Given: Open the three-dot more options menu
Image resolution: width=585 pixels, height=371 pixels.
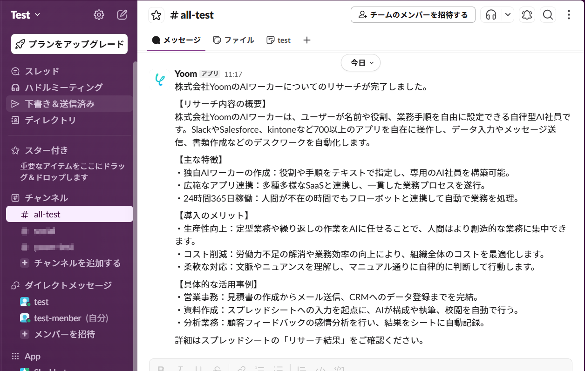Looking at the screenshot, I should (569, 15).
